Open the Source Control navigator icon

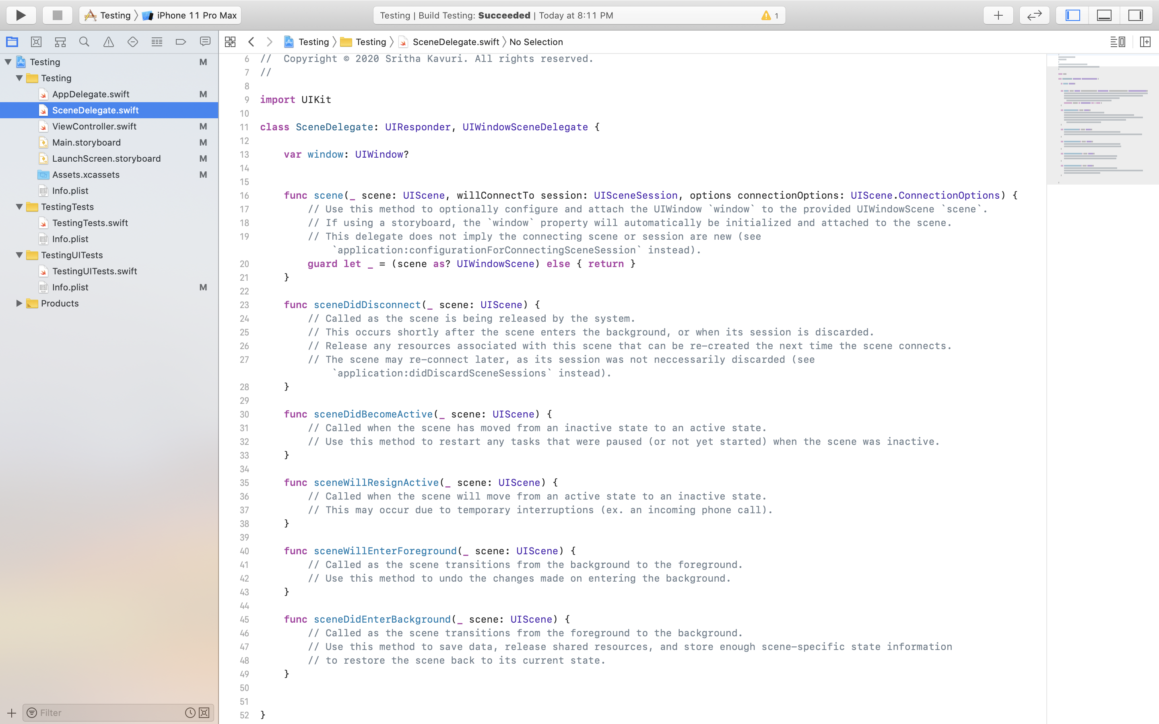click(36, 42)
